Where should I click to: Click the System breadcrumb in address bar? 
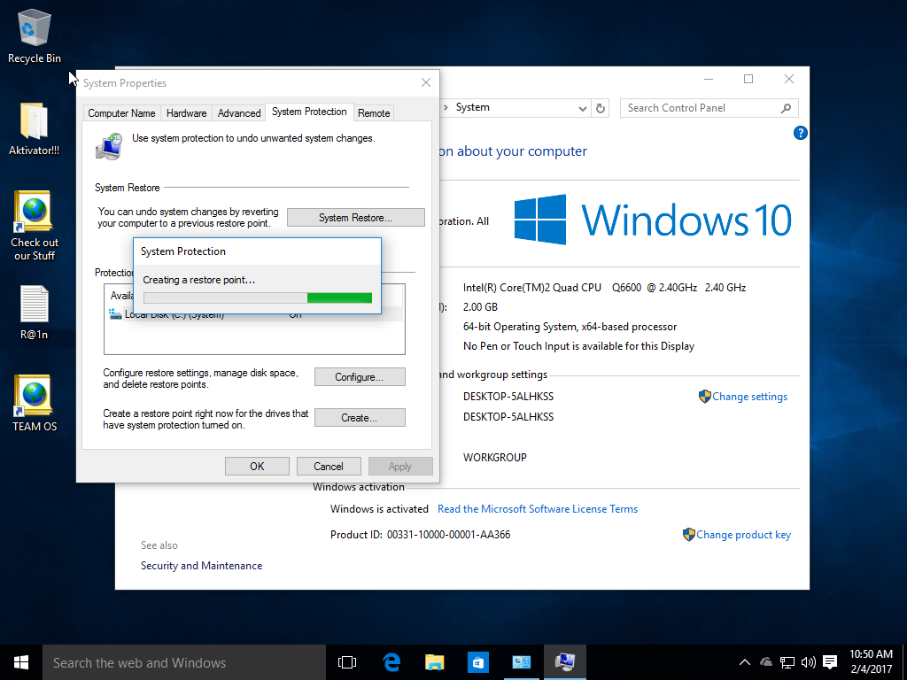473,107
